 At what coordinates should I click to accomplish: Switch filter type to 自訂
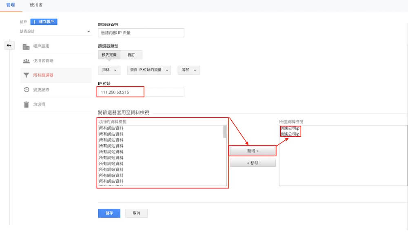131,55
